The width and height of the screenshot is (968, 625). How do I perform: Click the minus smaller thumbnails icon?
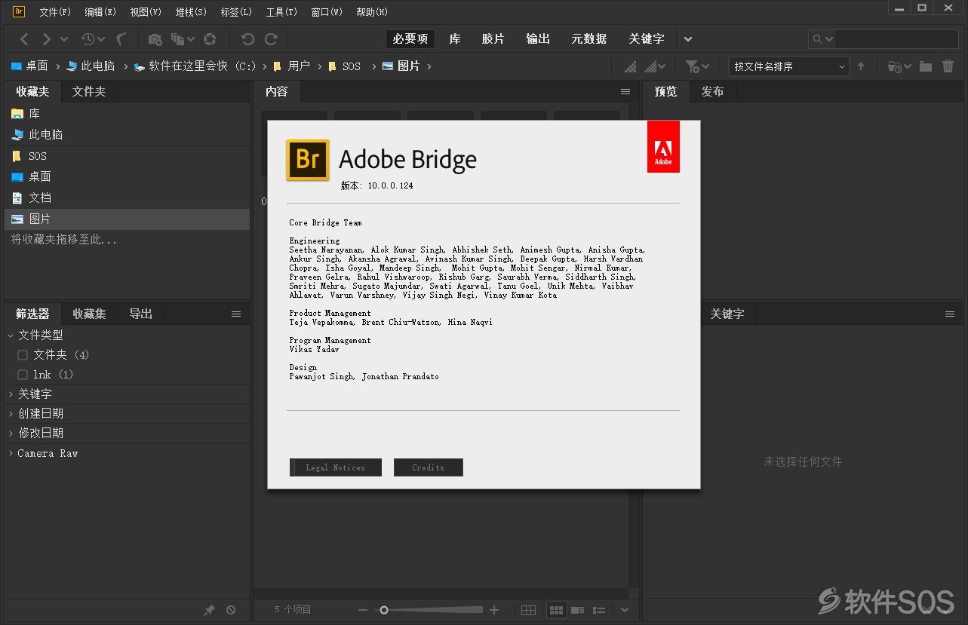click(x=363, y=610)
